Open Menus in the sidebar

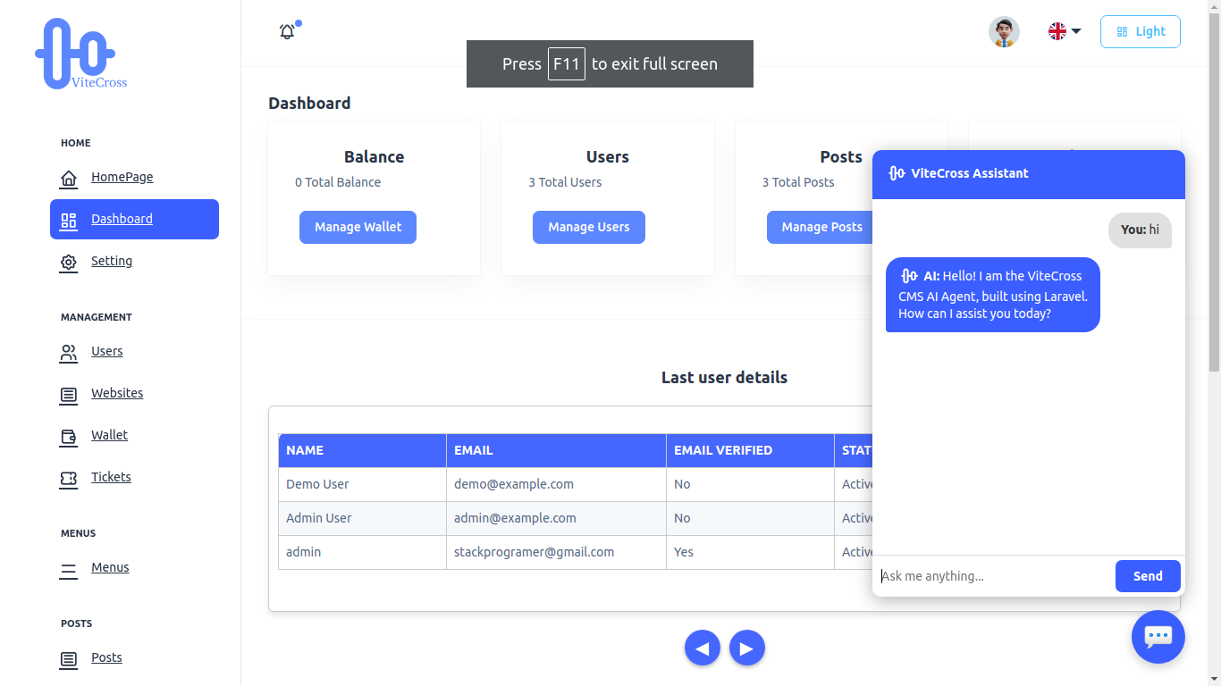coord(110,567)
